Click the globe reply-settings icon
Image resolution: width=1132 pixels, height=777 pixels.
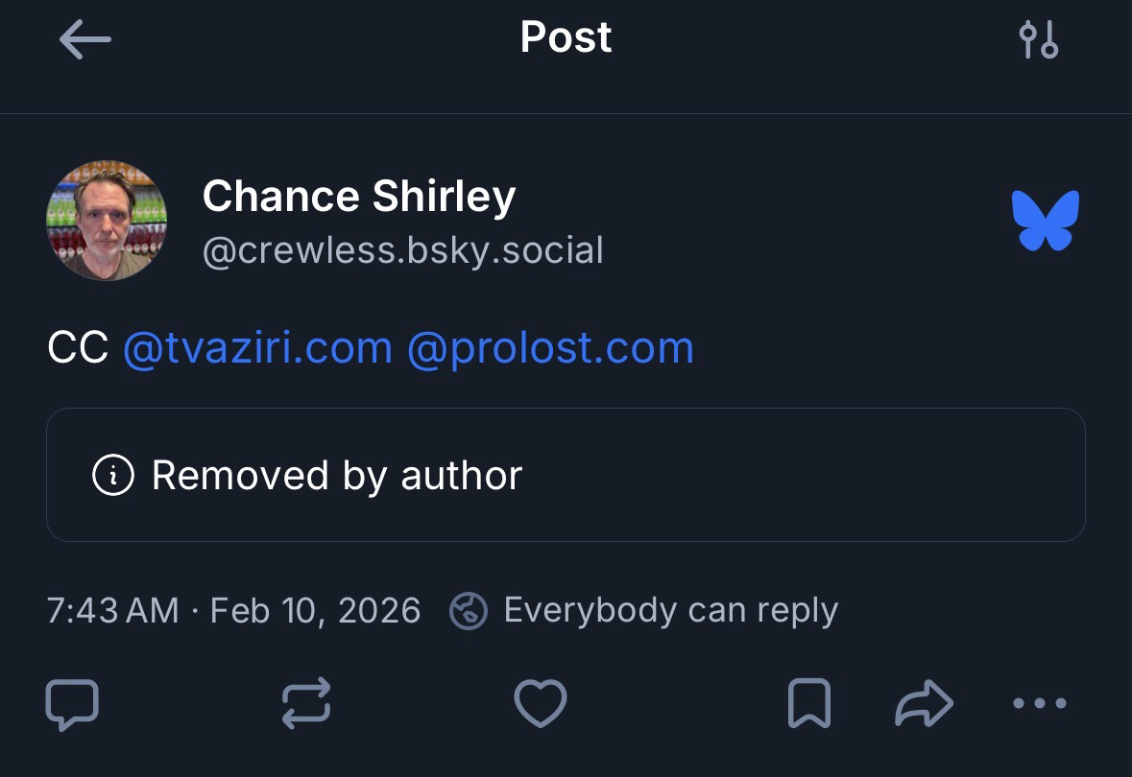coord(469,611)
